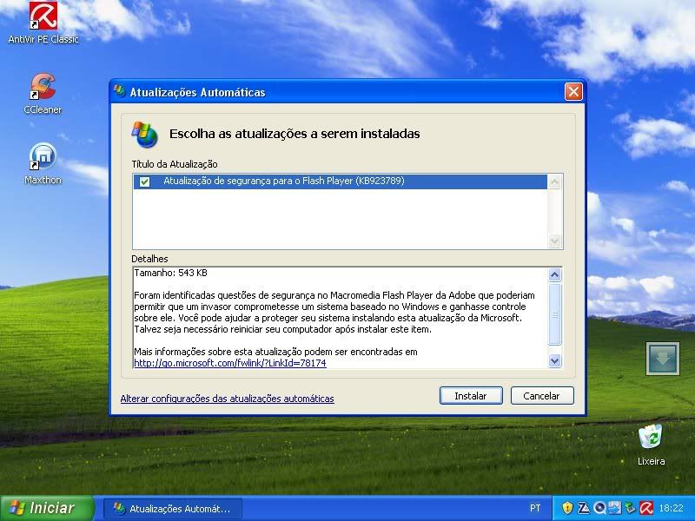This screenshot has height=521, width=695.
Task: Open the Lixeira recycle bin
Action: [x=651, y=445]
